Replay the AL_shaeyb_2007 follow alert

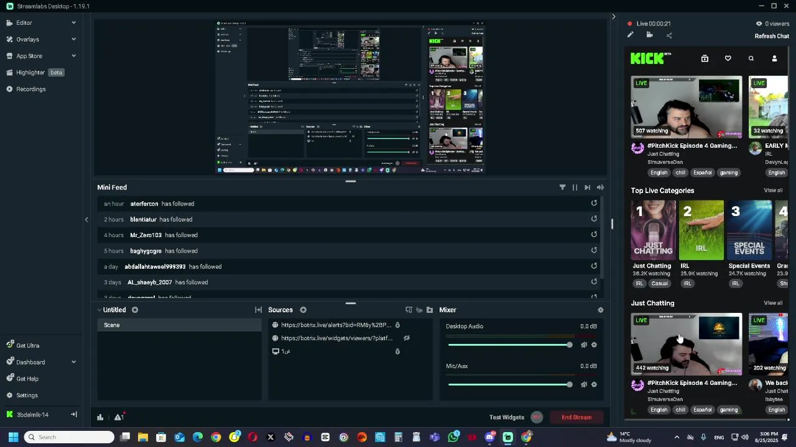click(594, 281)
